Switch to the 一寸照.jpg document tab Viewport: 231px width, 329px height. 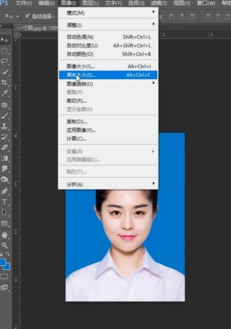(x=36, y=28)
